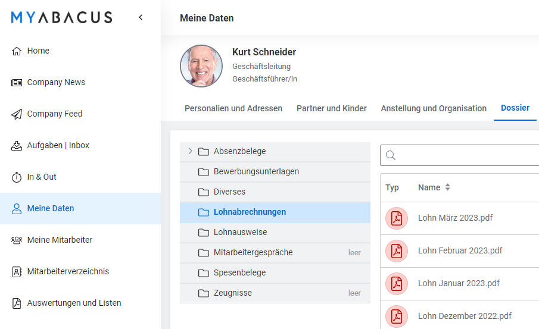Click the dossier search input field
This screenshot has height=329, width=539.
click(x=465, y=155)
